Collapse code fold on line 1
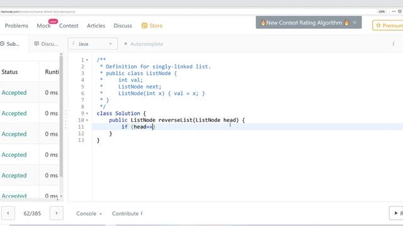Screen dimensions: 403x226 [87, 60]
